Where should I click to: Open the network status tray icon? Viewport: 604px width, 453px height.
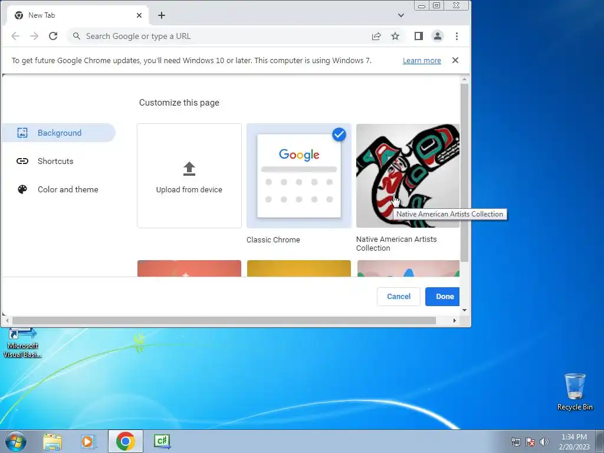[x=516, y=442]
